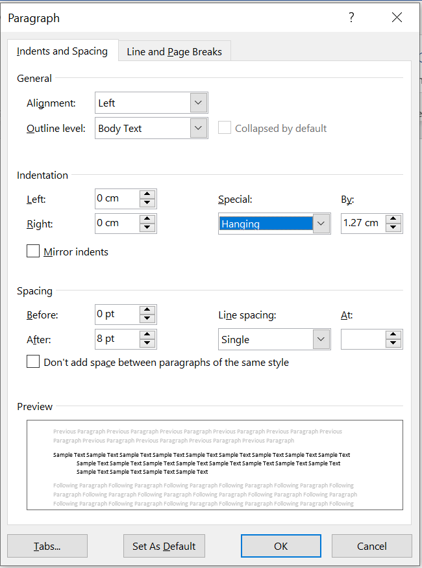Switch to Line and Page Breaks tab
This screenshot has width=422, height=568.
pos(174,50)
